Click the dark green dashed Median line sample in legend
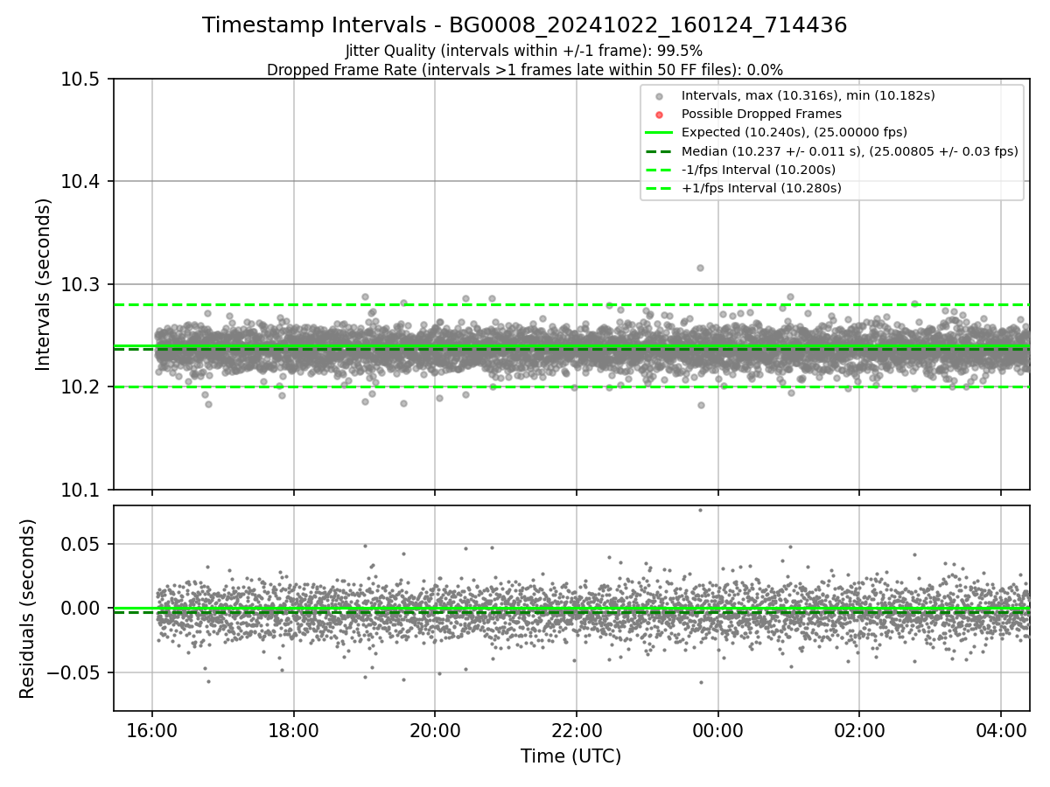The height and width of the screenshot is (787, 1050). 660,151
